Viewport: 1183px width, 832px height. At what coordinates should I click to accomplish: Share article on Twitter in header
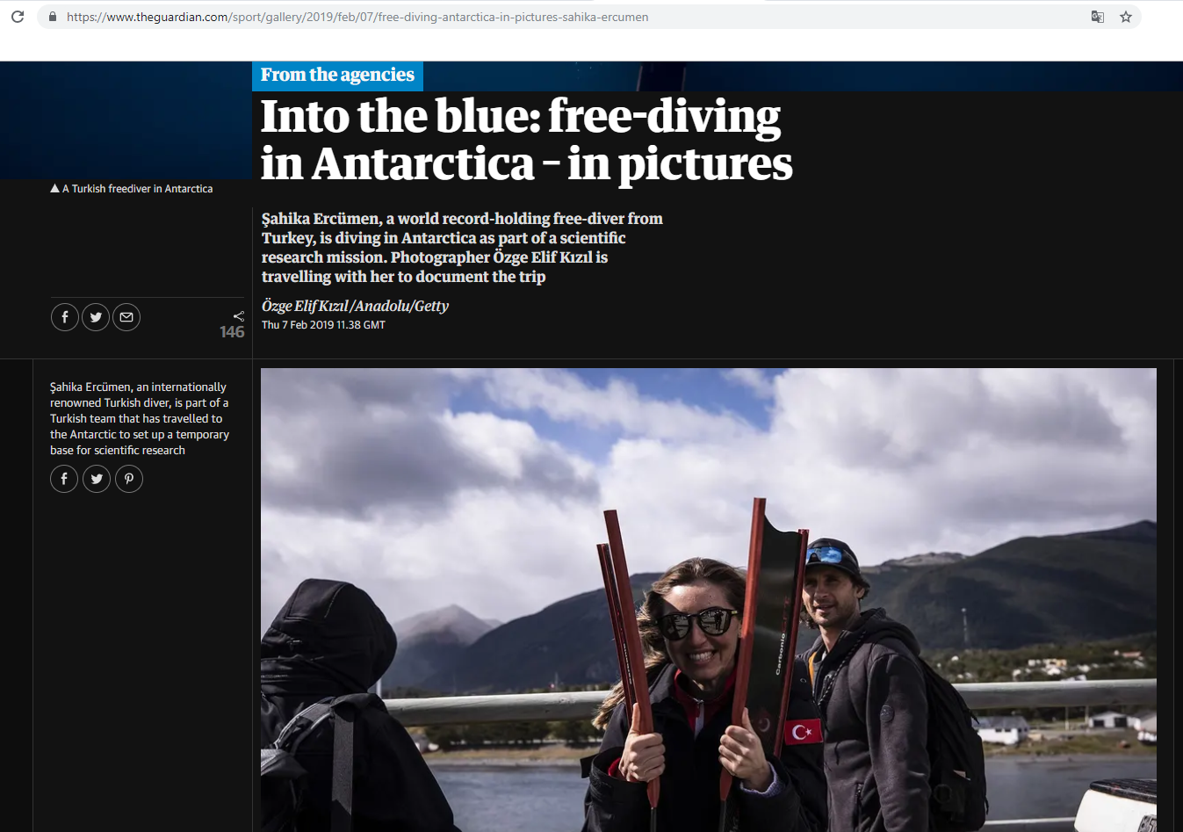coord(96,317)
